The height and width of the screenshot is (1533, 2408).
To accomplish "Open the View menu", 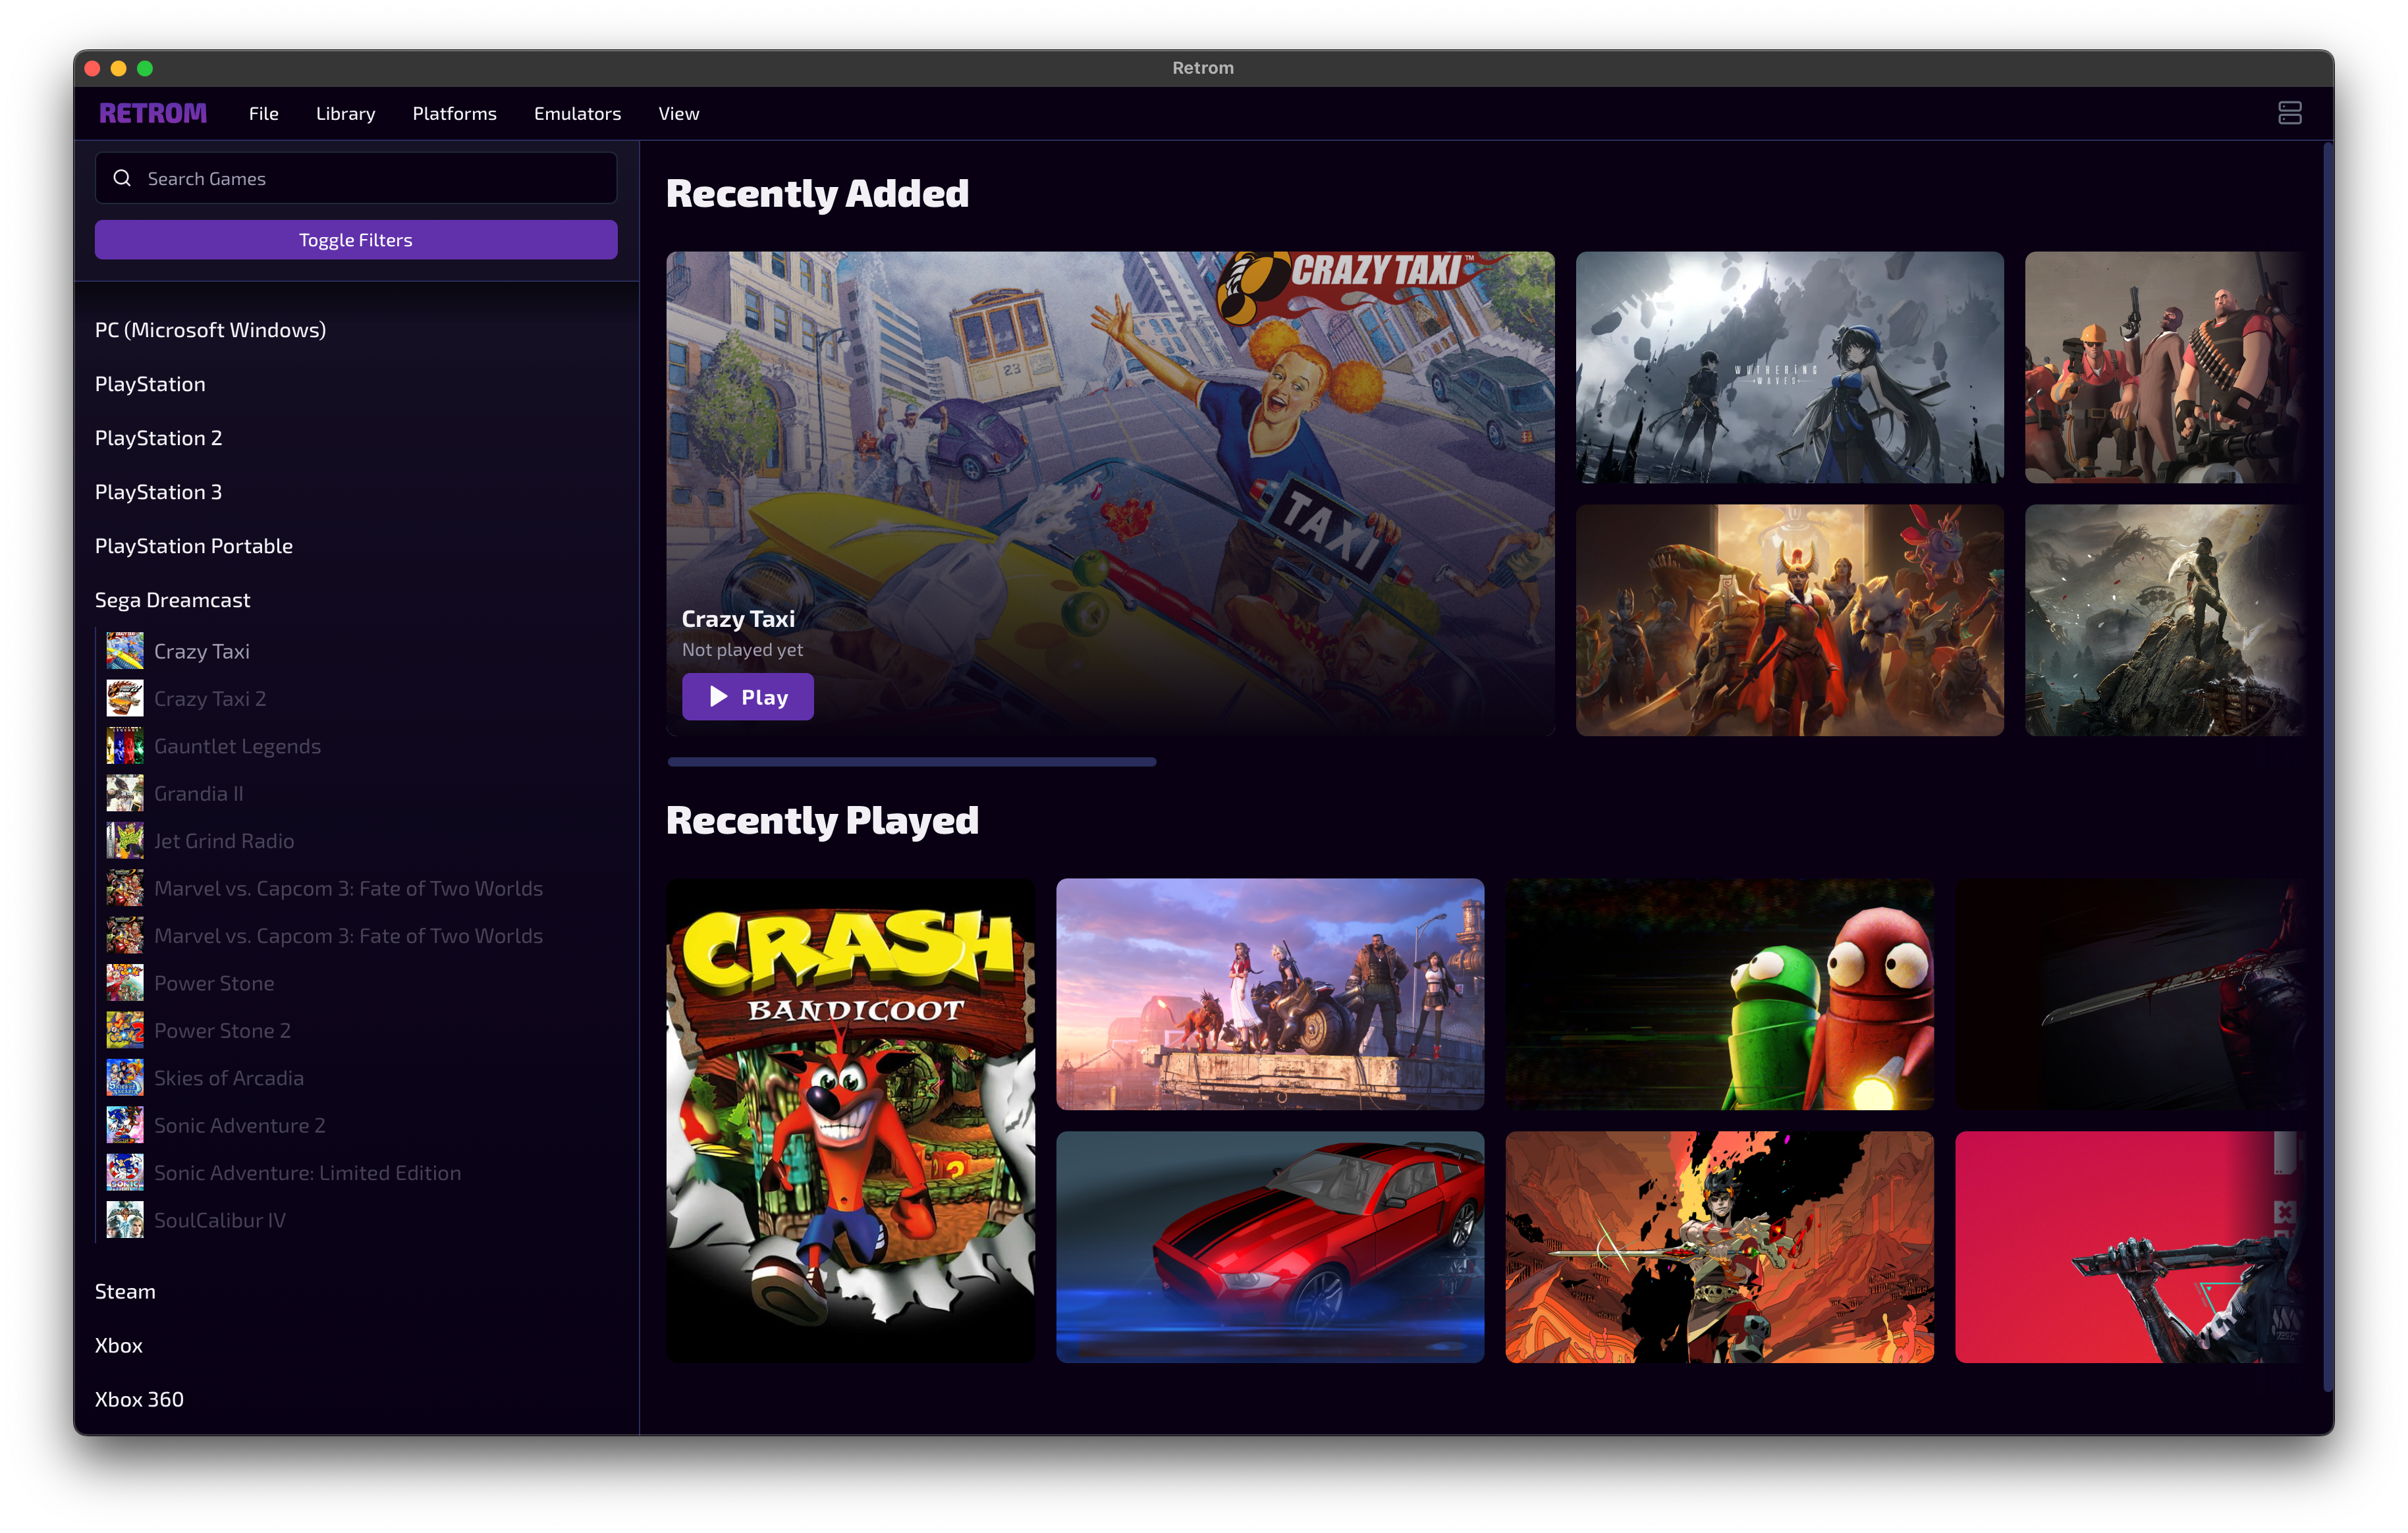I will click(x=678, y=113).
